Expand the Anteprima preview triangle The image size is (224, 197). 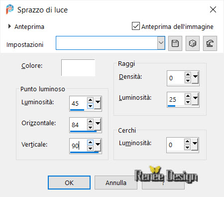pos(9,26)
